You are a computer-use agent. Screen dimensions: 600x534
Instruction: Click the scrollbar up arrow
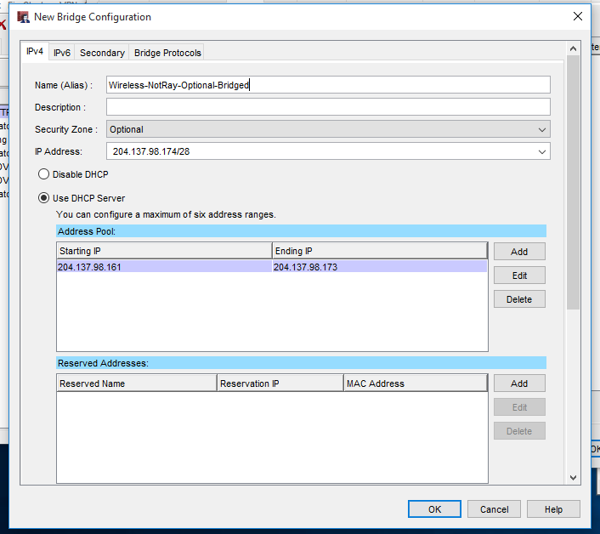pyautogui.click(x=573, y=48)
